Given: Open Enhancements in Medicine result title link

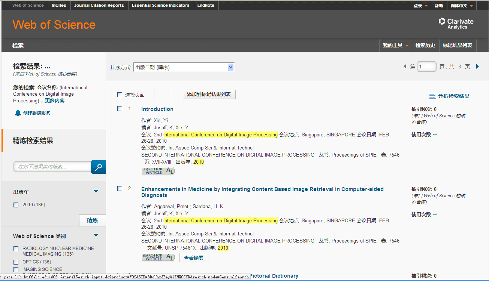Looking at the screenshot, I should 262,192.
